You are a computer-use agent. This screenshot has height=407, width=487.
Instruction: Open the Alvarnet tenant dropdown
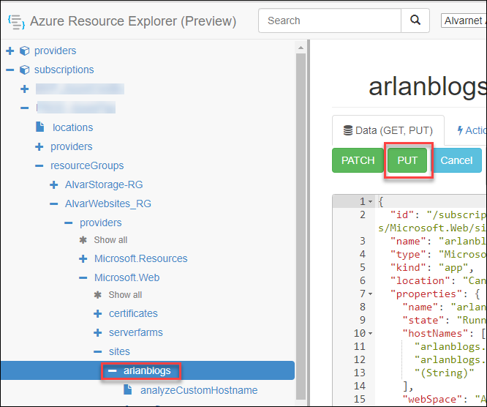click(x=464, y=20)
